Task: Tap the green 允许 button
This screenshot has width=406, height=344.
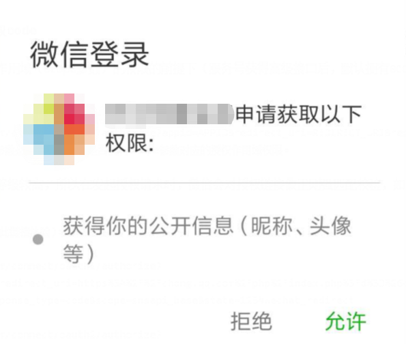Action: pyautogui.click(x=345, y=321)
